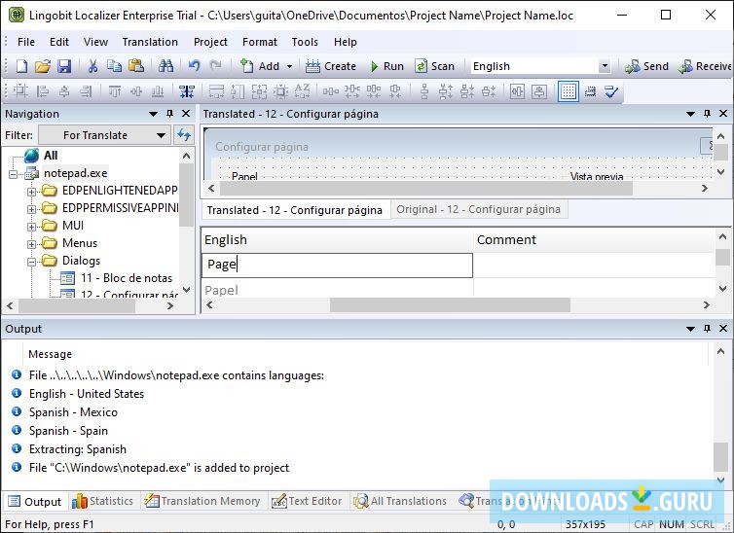Screen dimensions: 734x533
Task: Click the Create localized files button
Action: [331, 66]
